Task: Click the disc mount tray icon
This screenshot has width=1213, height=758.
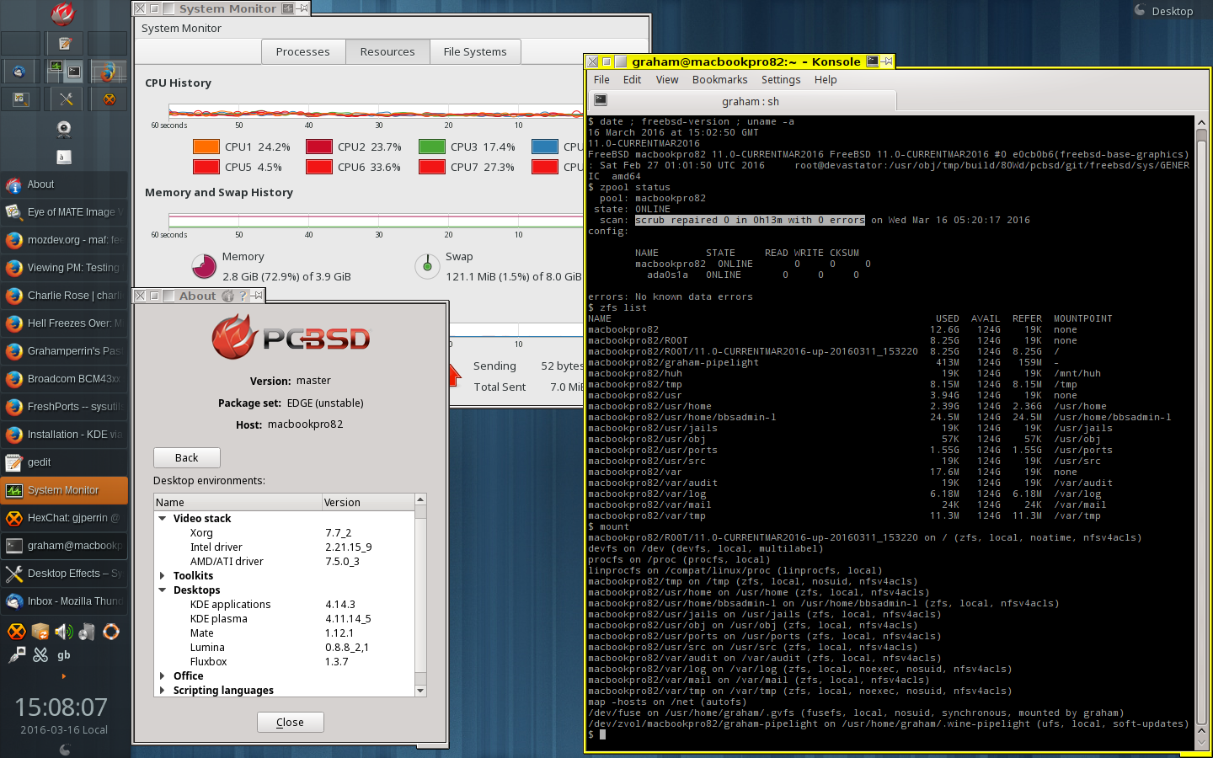Action: (88, 632)
